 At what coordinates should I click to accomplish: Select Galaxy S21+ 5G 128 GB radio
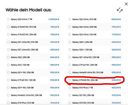[8, 88]
